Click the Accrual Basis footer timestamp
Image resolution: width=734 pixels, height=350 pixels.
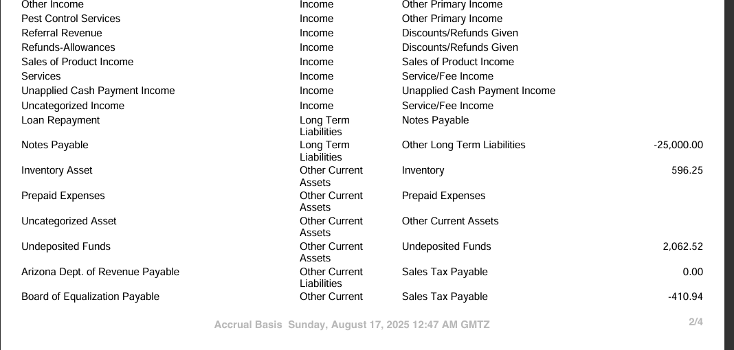tap(352, 325)
